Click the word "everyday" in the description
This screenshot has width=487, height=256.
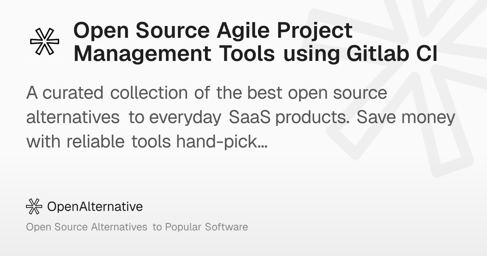tap(185, 117)
